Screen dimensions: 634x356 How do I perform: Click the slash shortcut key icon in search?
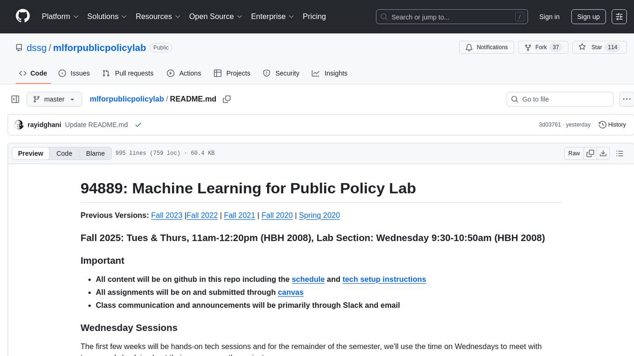(519, 17)
